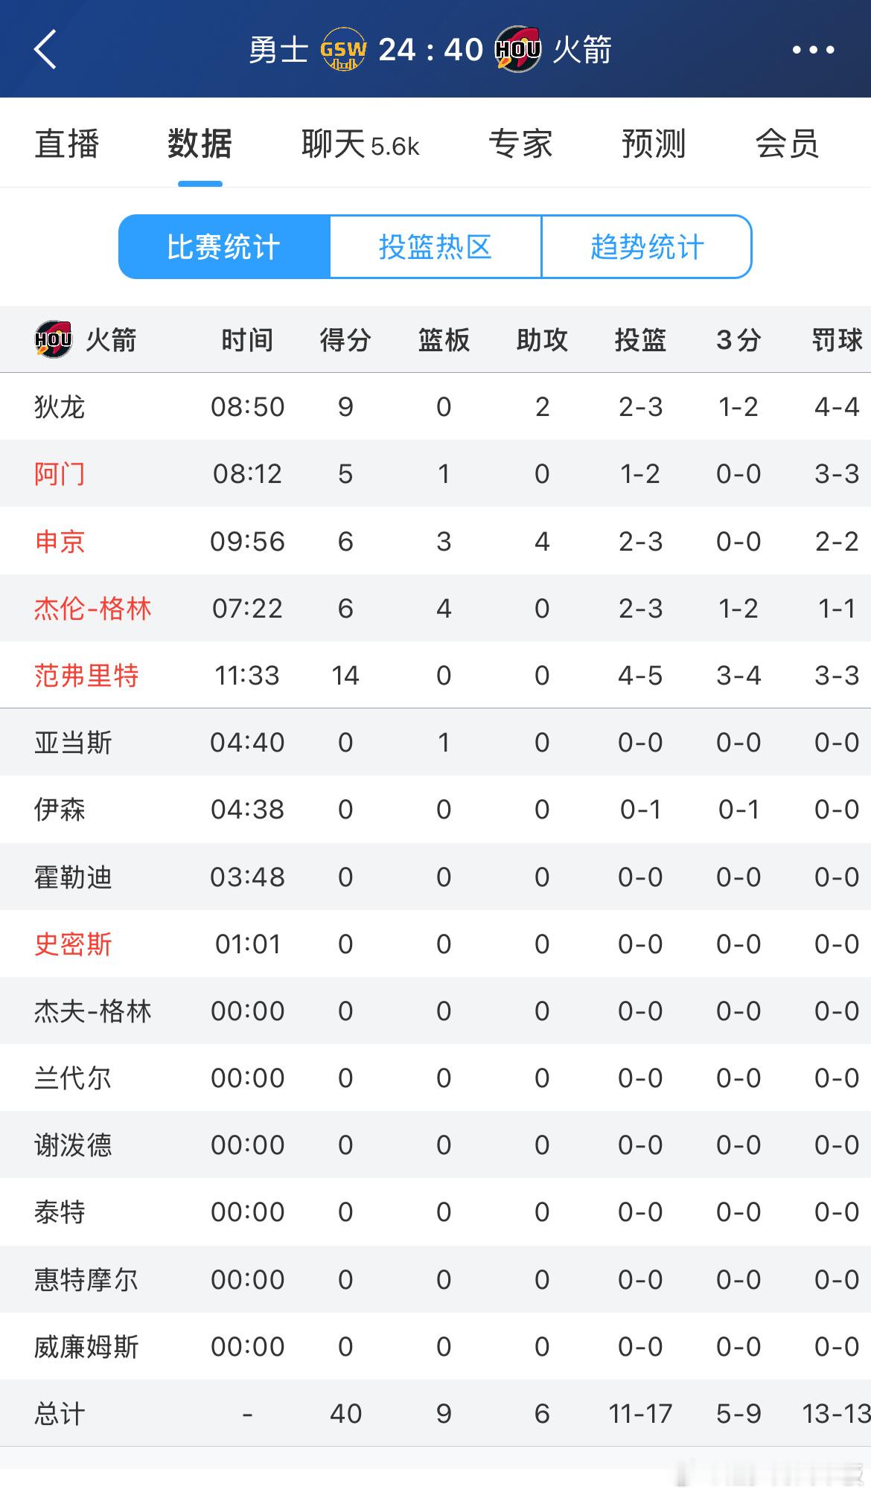Tap the HOU Rockets logo in header
Image resolution: width=871 pixels, height=1495 pixels.
tap(518, 49)
